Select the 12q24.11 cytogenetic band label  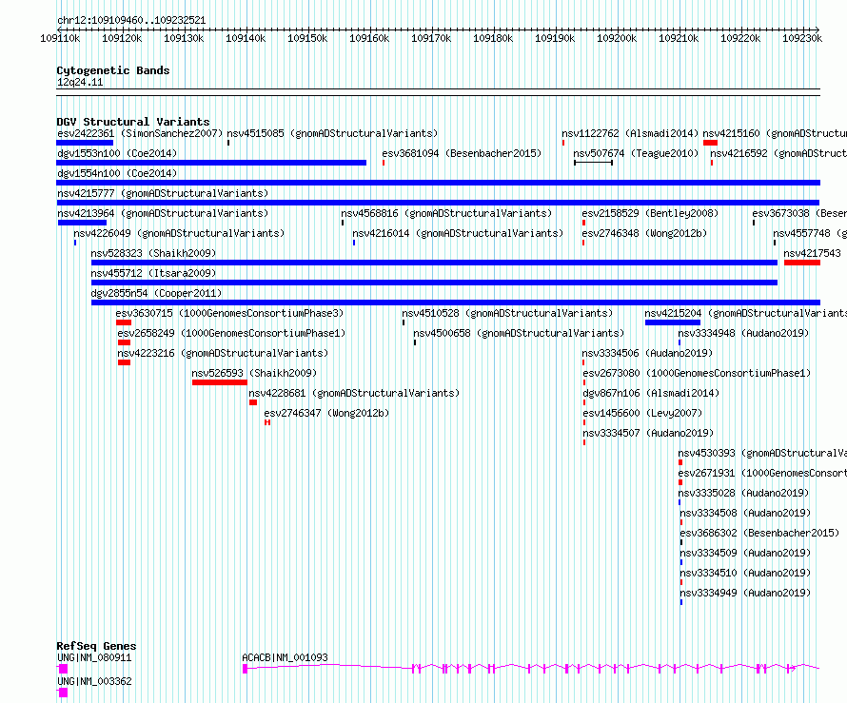(x=80, y=82)
